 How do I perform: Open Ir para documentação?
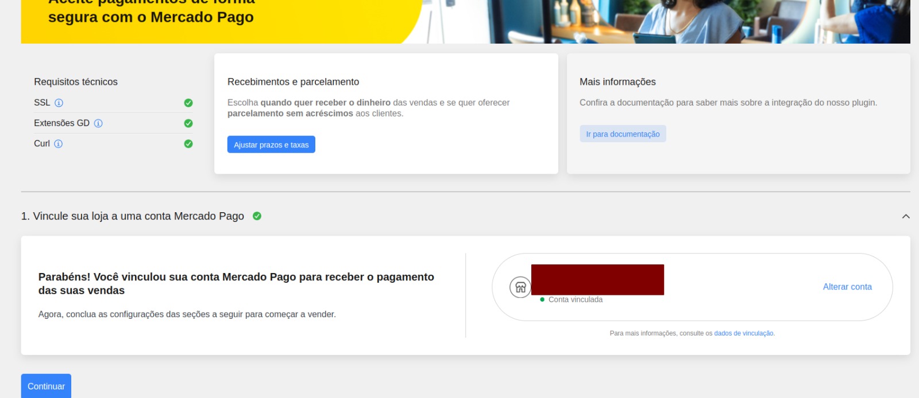pyautogui.click(x=623, y=134)
